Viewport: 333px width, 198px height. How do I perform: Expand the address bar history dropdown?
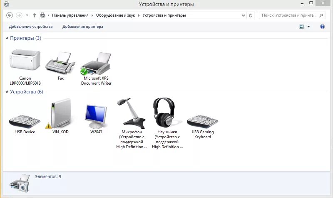coord(244,15)
